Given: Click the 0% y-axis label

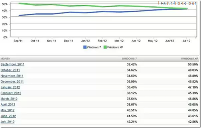Looking at the screenshot, I should [5, 37].
